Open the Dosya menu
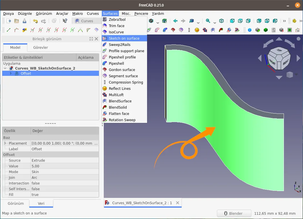Viewport: 303px width, 219px height. pyautogui.click(x=8, y=13)
